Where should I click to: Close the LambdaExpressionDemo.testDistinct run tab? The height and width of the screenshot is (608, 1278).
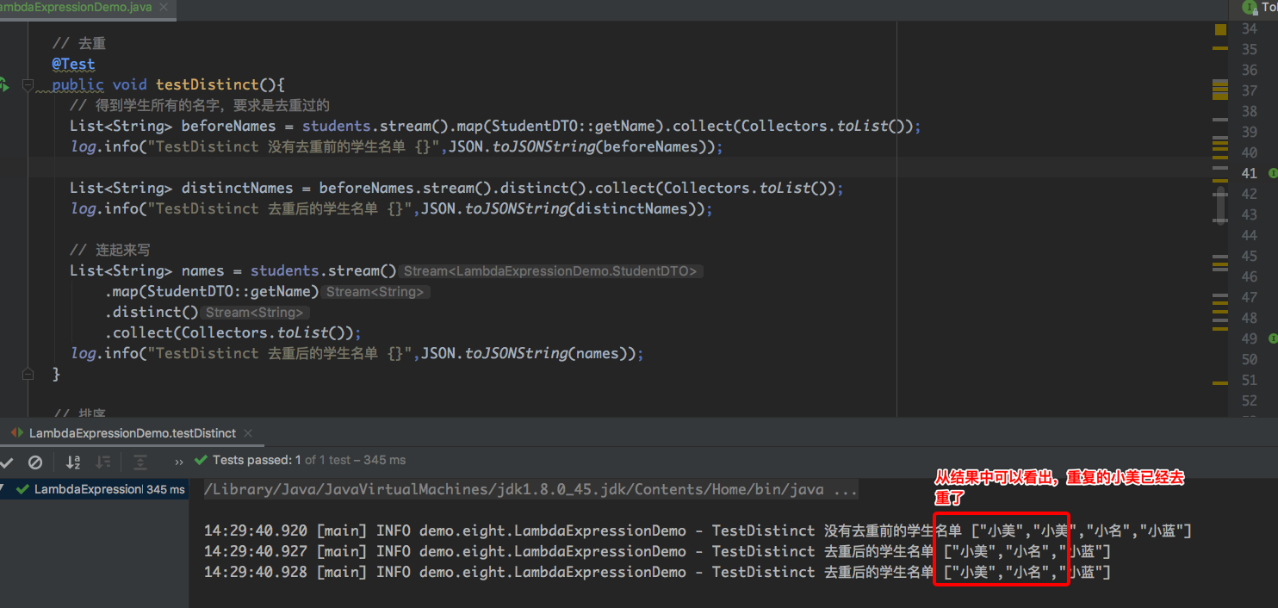pos(248,433)
